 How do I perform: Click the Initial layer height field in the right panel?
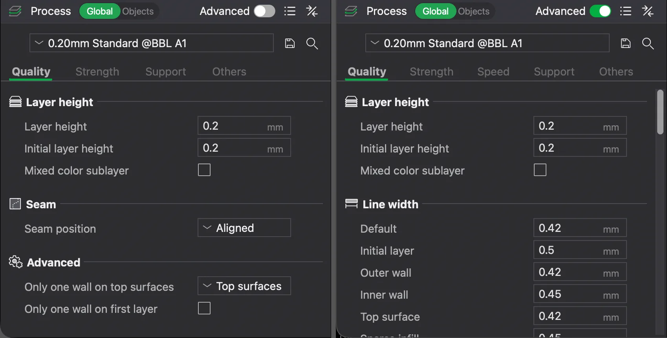[x=580, y=148]
